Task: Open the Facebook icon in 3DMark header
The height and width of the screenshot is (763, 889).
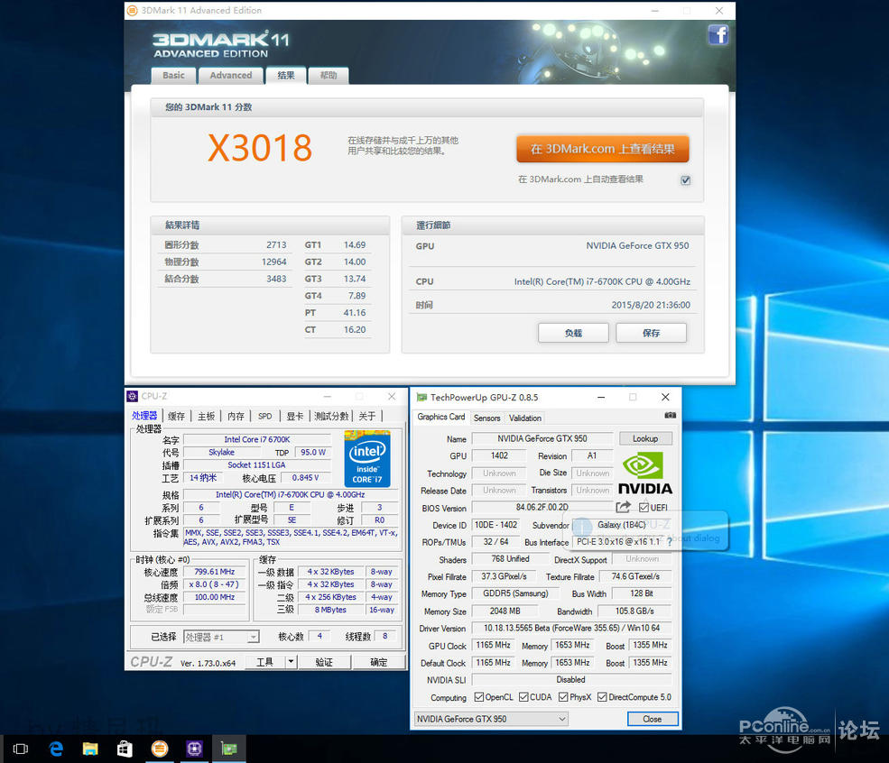Action: pyautogui.click(x=718, y=35)
